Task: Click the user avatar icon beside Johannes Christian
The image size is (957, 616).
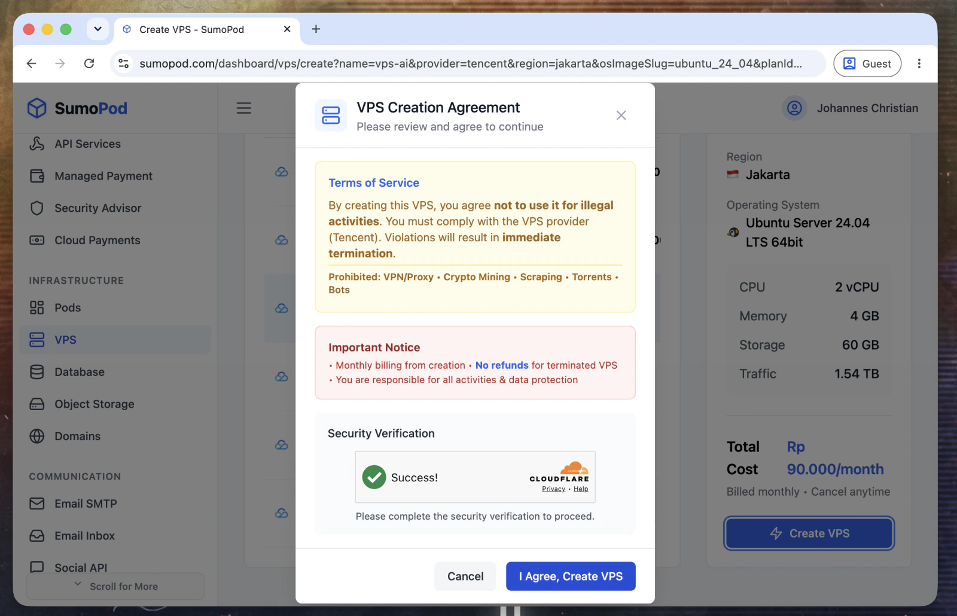Action: click(794, 108)
